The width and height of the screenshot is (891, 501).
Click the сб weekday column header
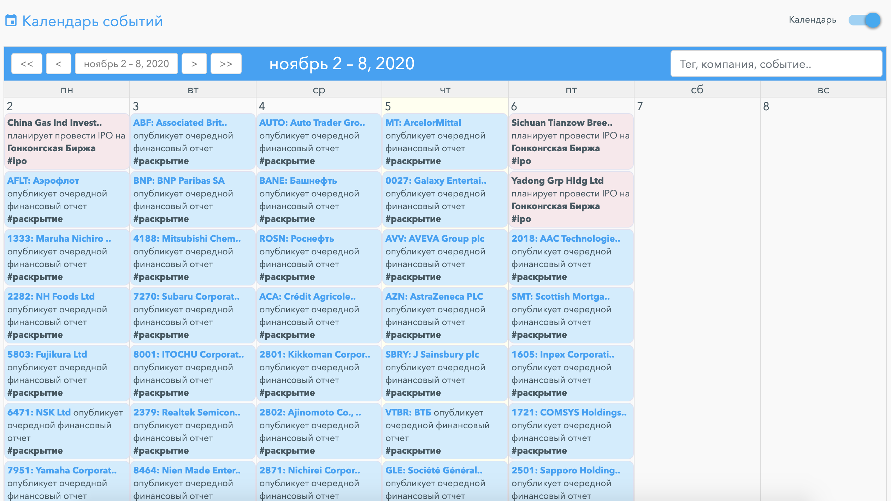pos(697,90)
